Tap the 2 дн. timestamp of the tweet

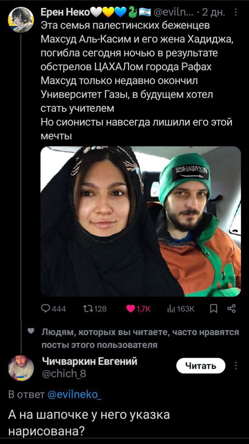[213, 13]
